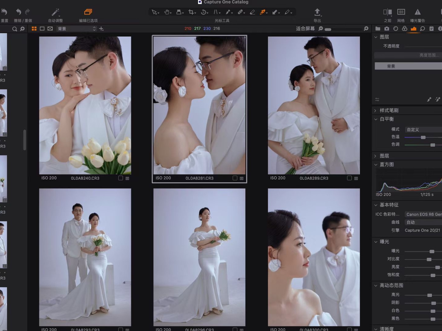
Task: Click the zoom-in magnifier at viewer right
Action: pos(366,28)
